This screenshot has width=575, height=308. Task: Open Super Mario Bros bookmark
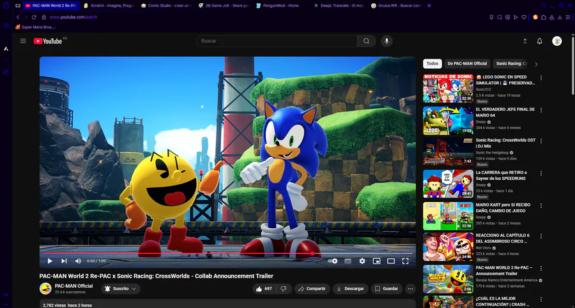coord(36,27)
